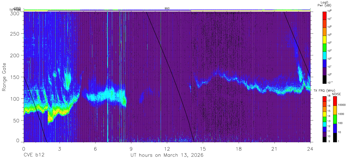The image size is (349, 161).
Task: Click the '100' tick label on Range Gate axis
Action: (x=15, y=99)
